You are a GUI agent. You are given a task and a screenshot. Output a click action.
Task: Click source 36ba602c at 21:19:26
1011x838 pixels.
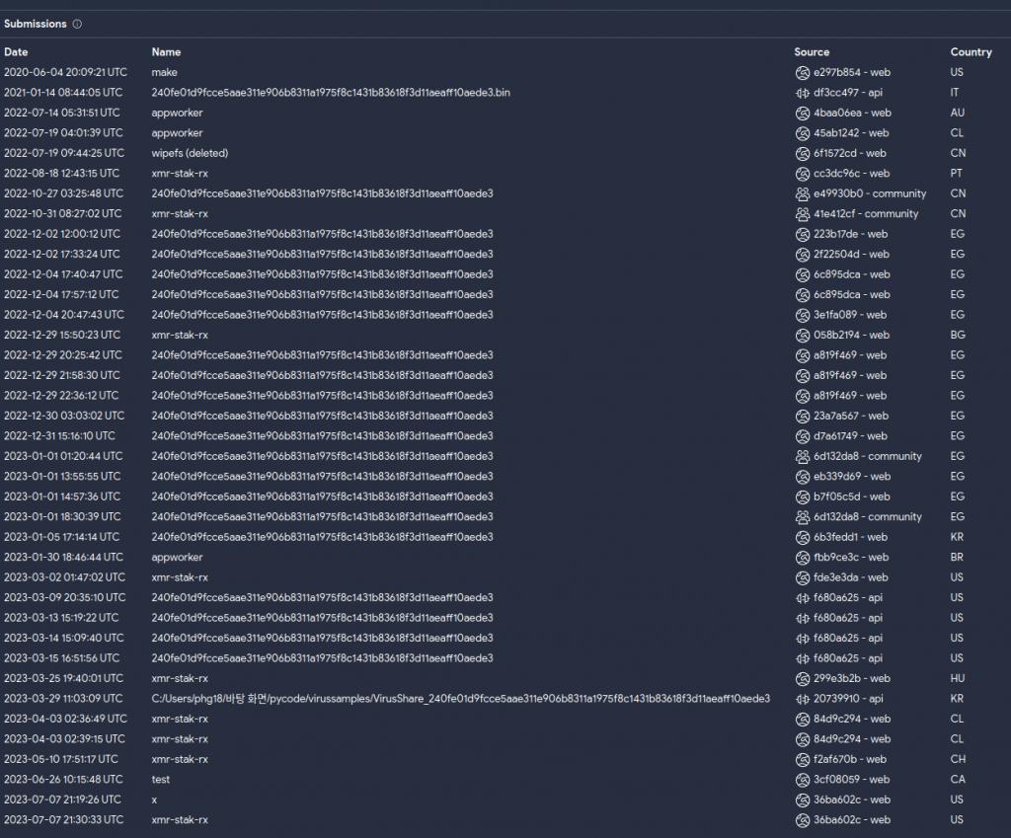point(852,800)
